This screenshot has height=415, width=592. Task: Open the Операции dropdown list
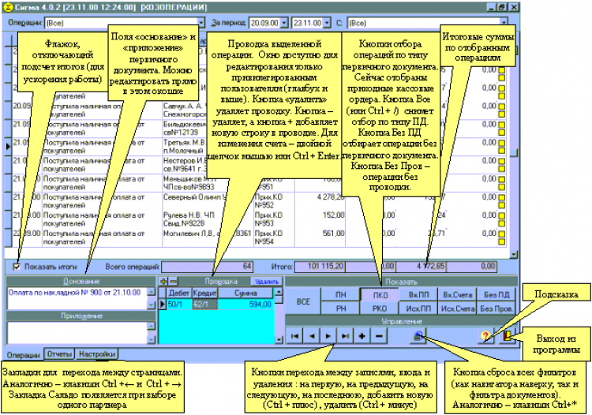[201, 23]
